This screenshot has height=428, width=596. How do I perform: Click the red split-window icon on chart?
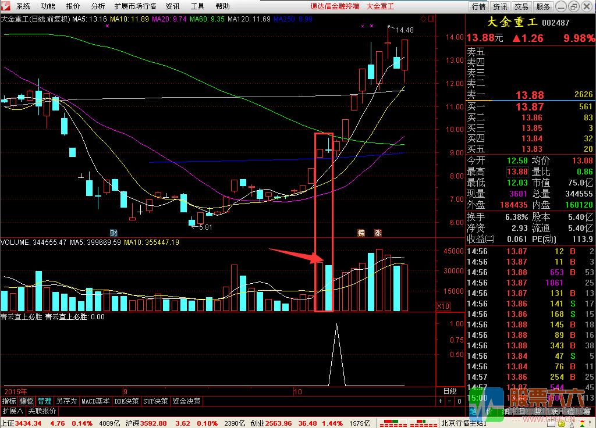(431, 19)
